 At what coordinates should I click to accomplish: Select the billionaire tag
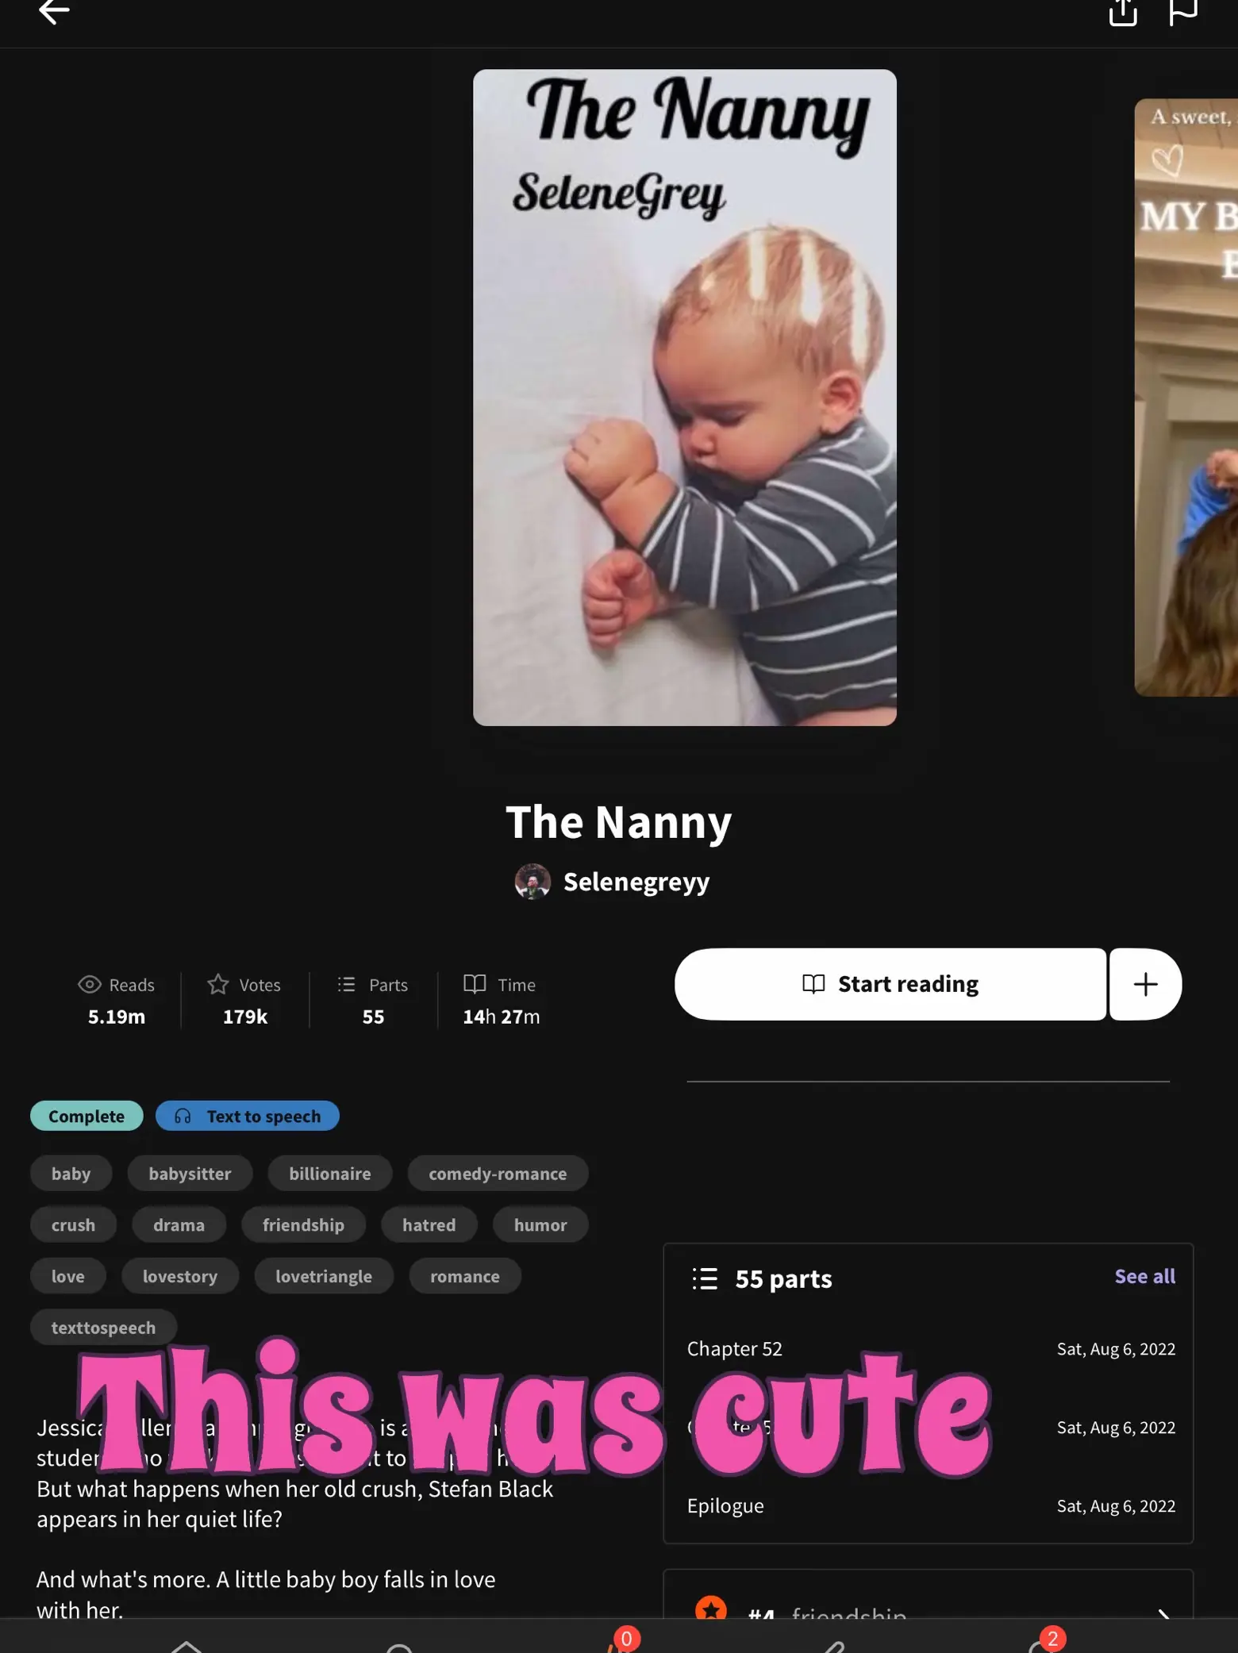click(330, 1173)
